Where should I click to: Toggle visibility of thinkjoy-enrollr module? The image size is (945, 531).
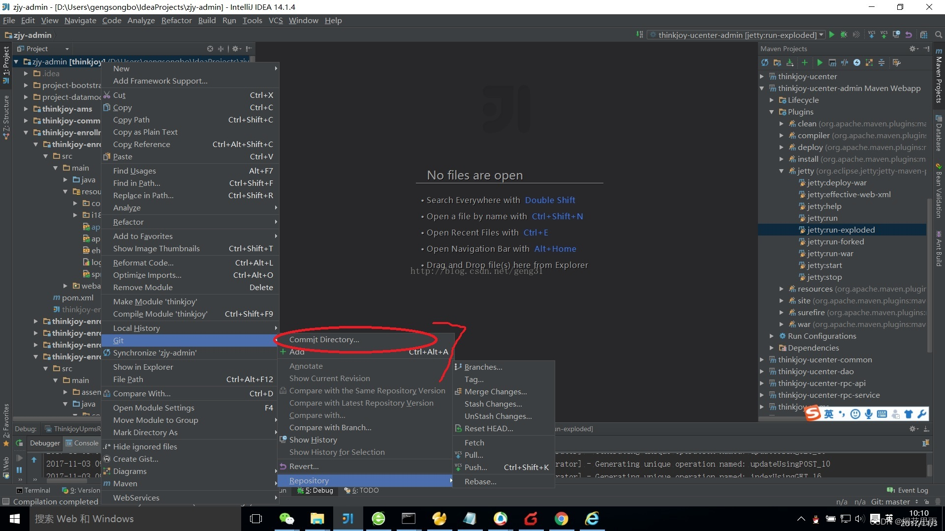pos(27,132)
